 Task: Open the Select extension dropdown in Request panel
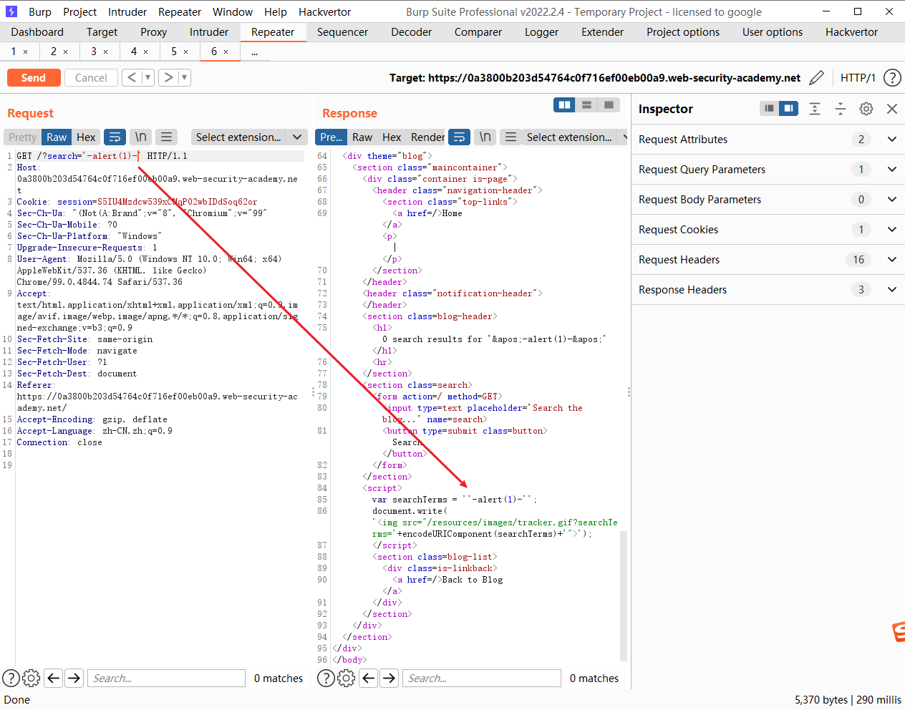(248, 137)
